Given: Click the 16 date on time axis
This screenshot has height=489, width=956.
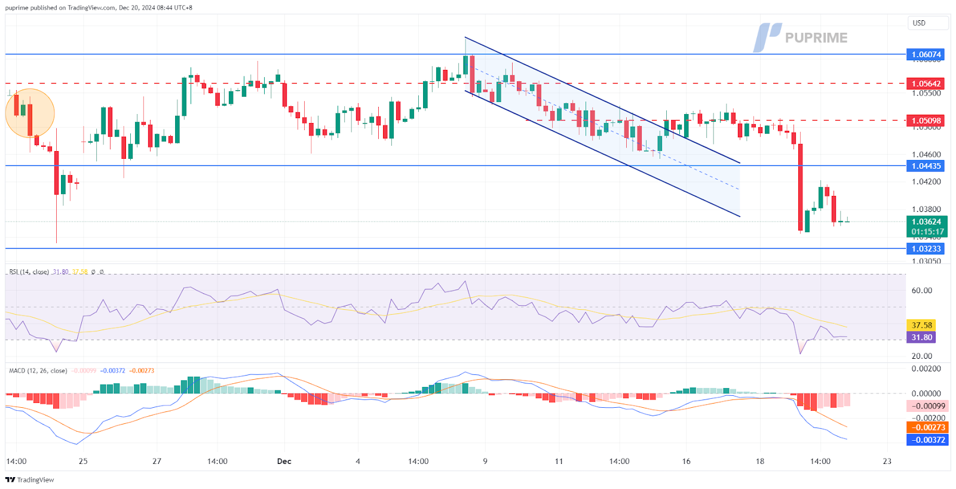Looking at the screenshot, I should [x=686, y=462].
